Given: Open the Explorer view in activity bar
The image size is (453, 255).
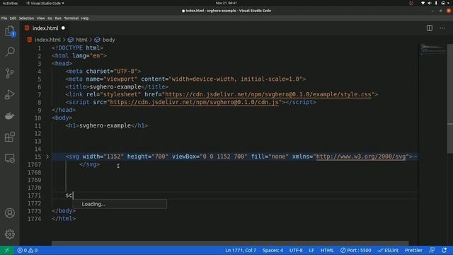Looking at the screenshot, I should tap(10, 31).
